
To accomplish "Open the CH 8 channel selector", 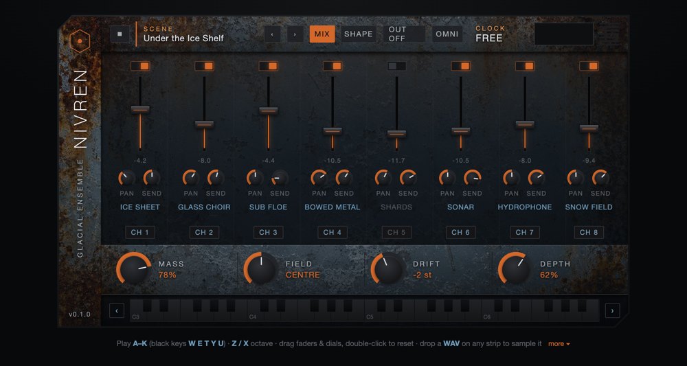I will pyautogui.click(x=589, y=233).
